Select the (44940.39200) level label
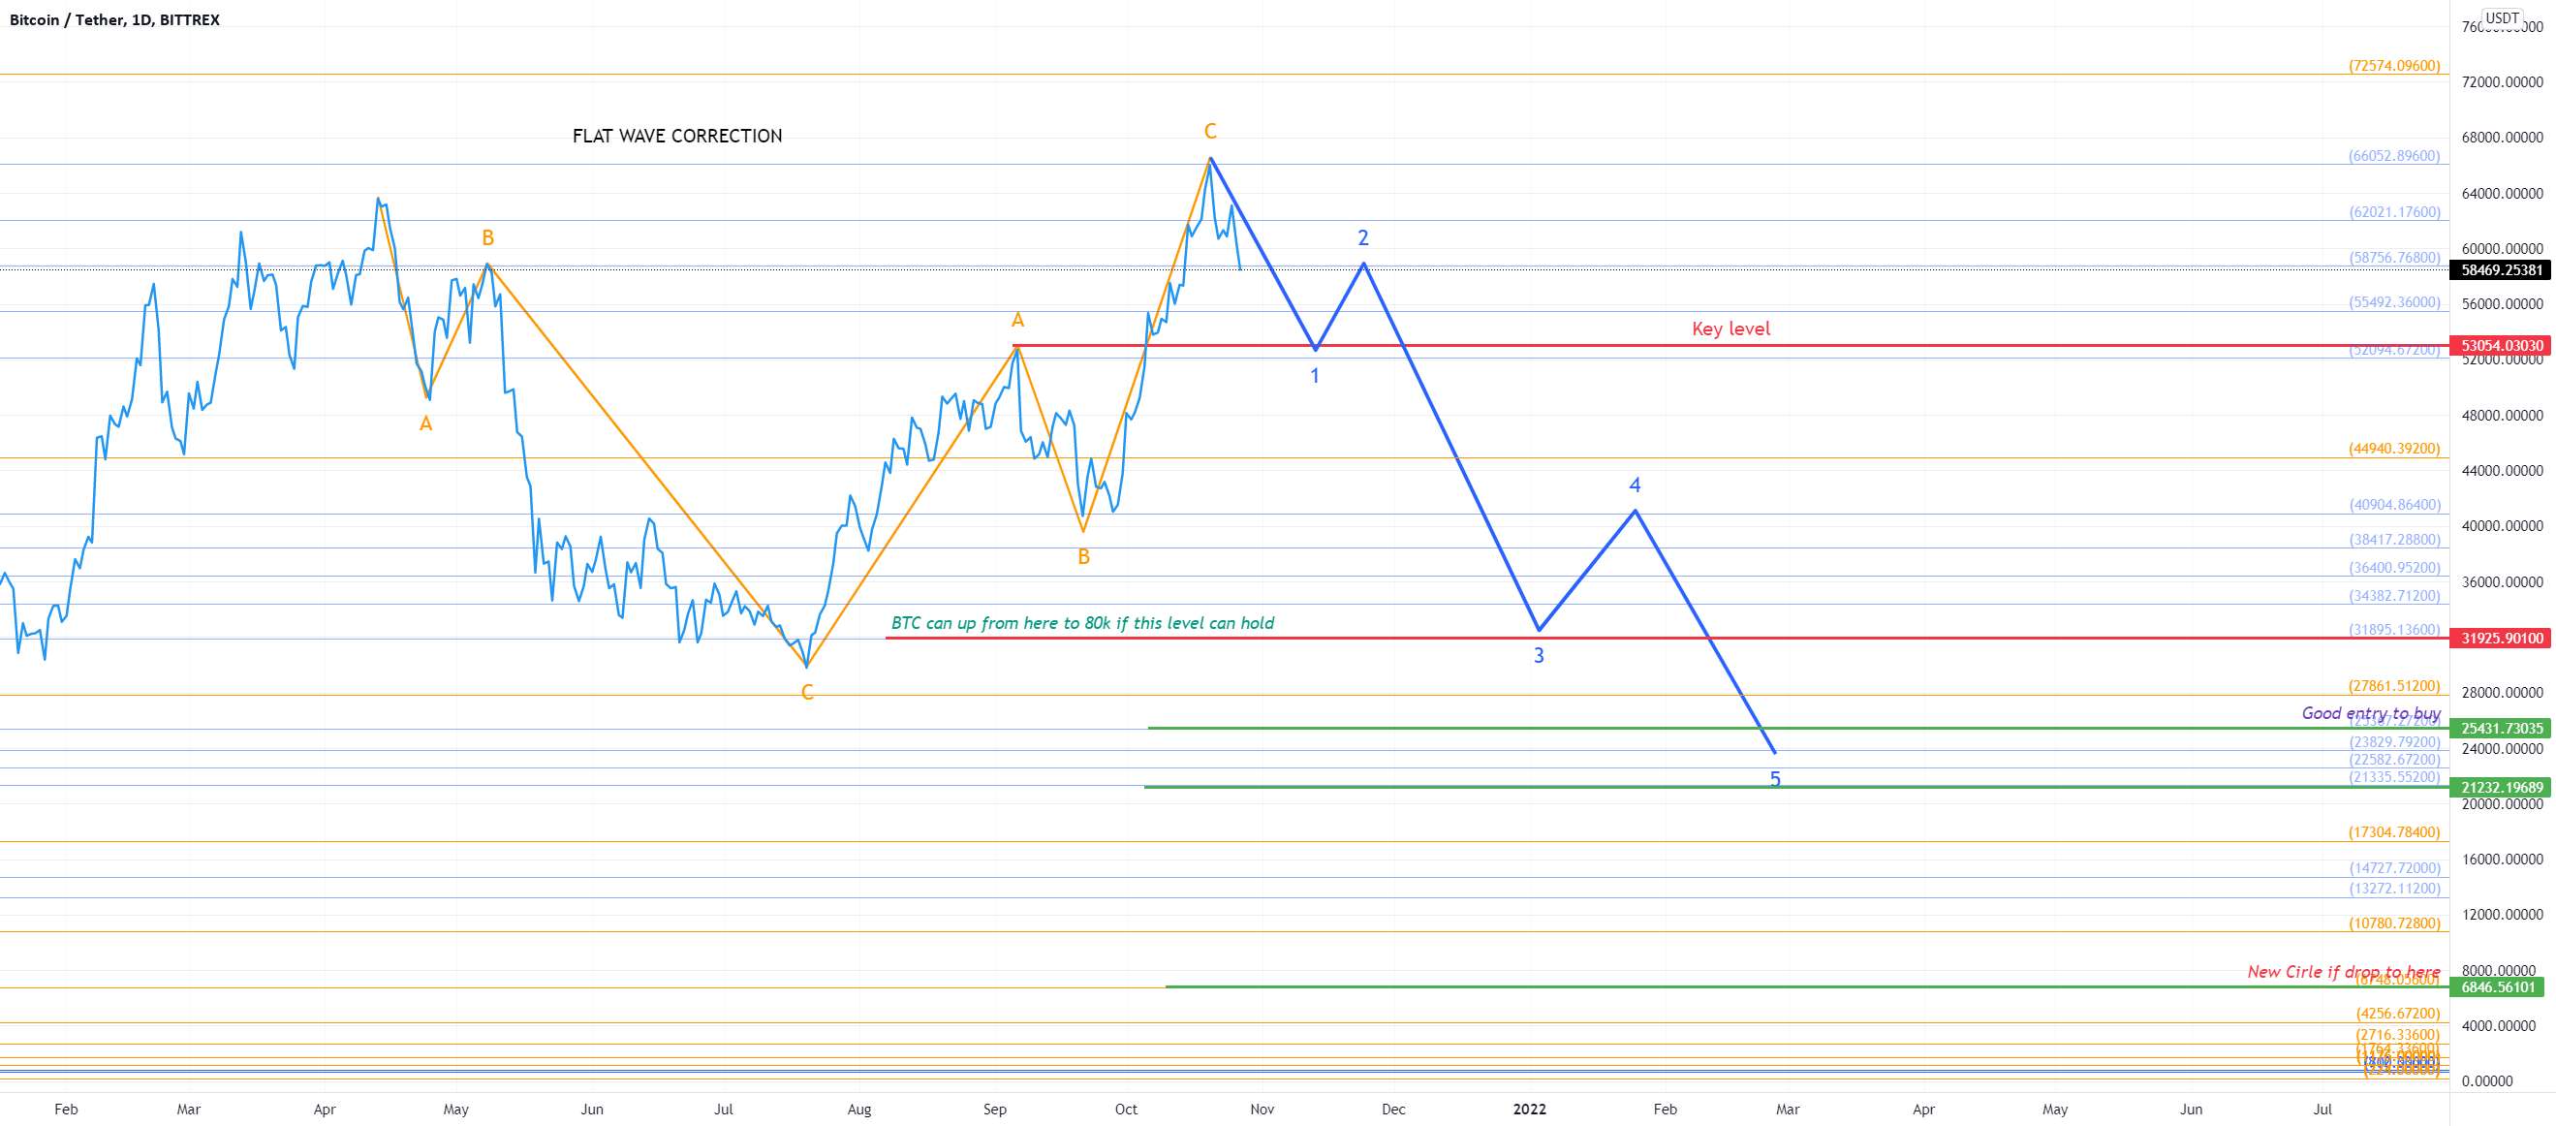This screenshot has width=2556, height=1126. coord(2394,449)
